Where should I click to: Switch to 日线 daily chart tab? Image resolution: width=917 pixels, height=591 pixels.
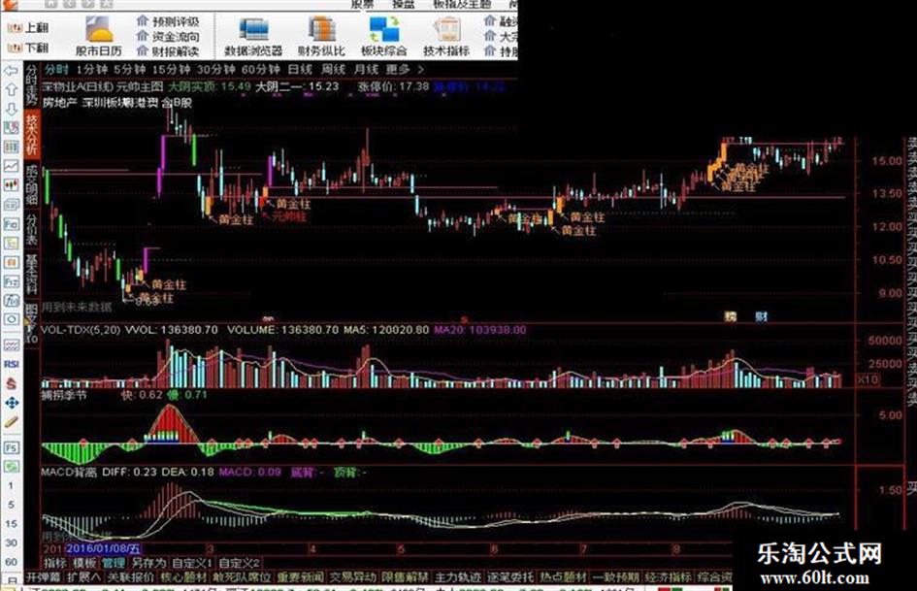click(300, 70)
